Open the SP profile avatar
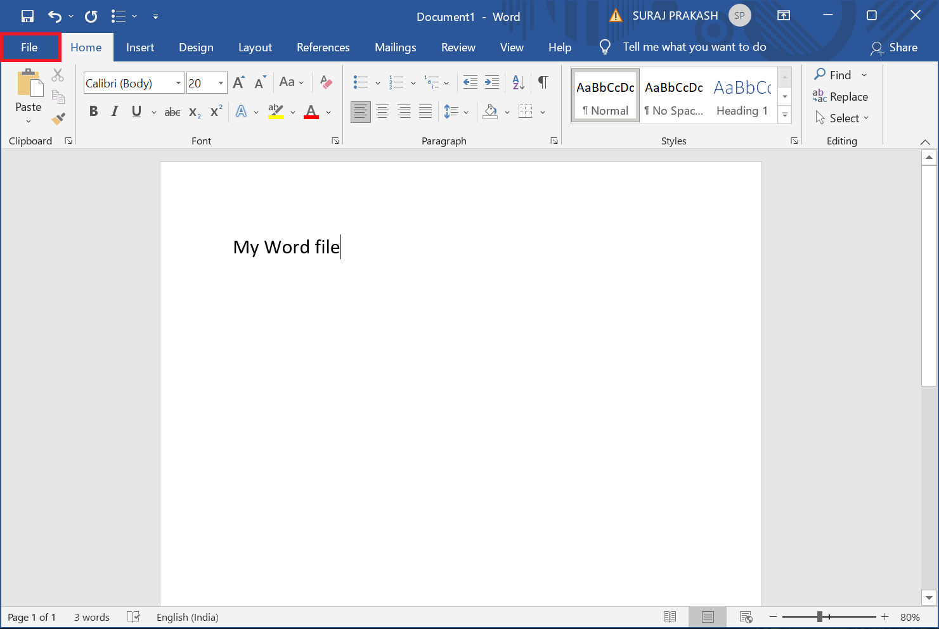The height and width of the screenshot is (629, 939). (x=739, y=16)
